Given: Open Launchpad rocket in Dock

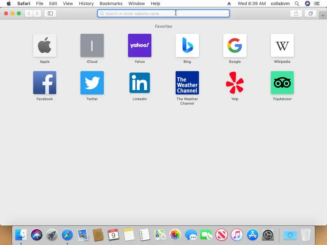Looking at the screenshot, I should pos(52,235).
